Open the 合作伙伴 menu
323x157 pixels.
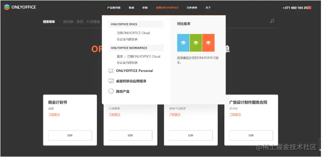coord(192,8)
